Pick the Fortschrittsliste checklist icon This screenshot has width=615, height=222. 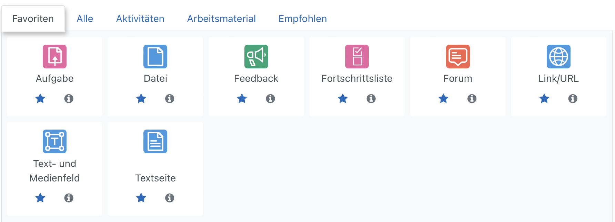point(357,57)
